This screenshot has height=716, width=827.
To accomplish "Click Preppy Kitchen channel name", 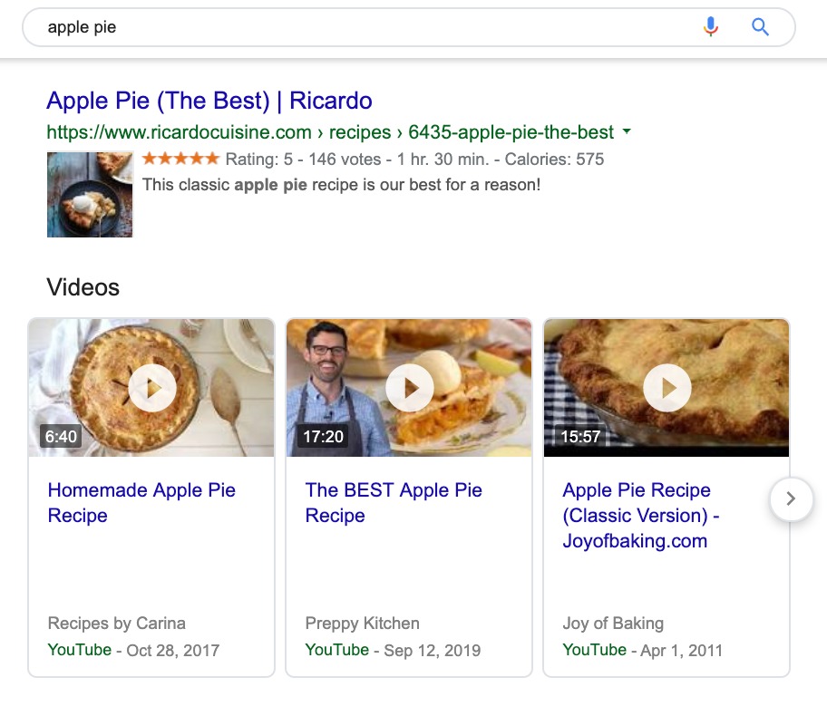I will (363, 624).
